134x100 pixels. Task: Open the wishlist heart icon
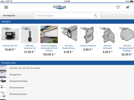118,7
